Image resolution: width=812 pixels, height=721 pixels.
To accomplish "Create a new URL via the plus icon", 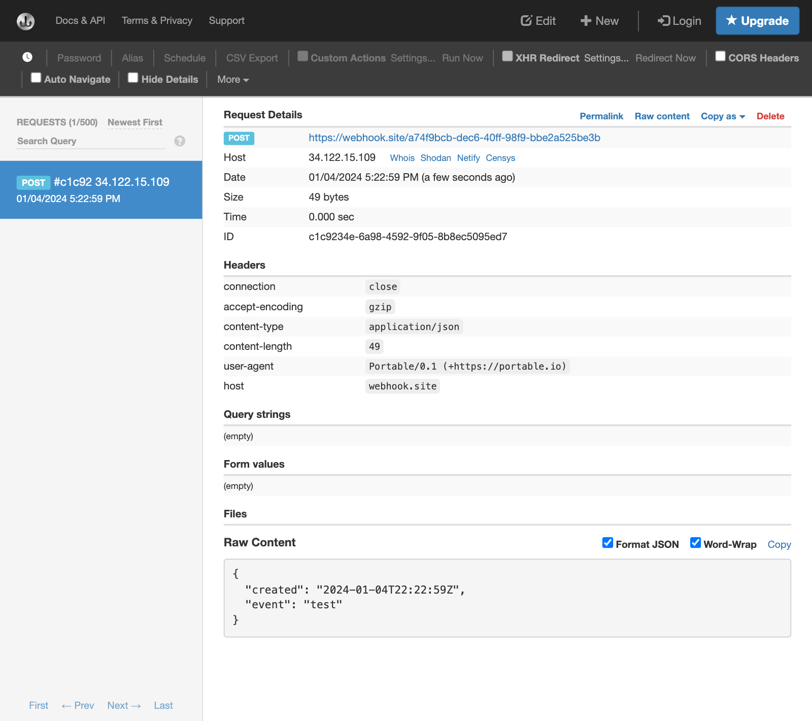I will click(586, 21).
